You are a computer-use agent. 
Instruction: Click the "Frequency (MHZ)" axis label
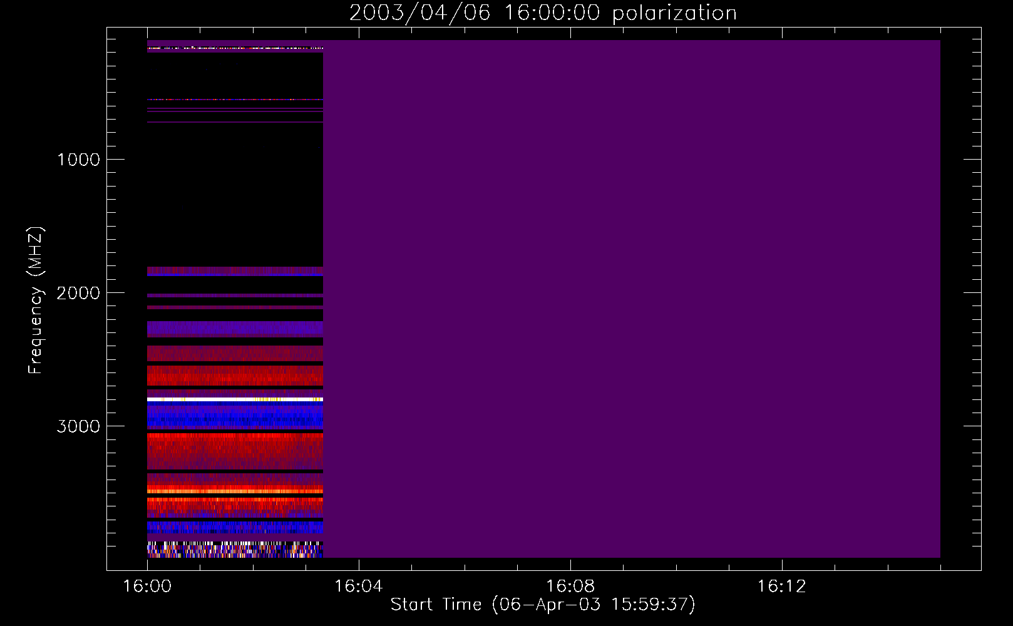(x=36, y=300)
